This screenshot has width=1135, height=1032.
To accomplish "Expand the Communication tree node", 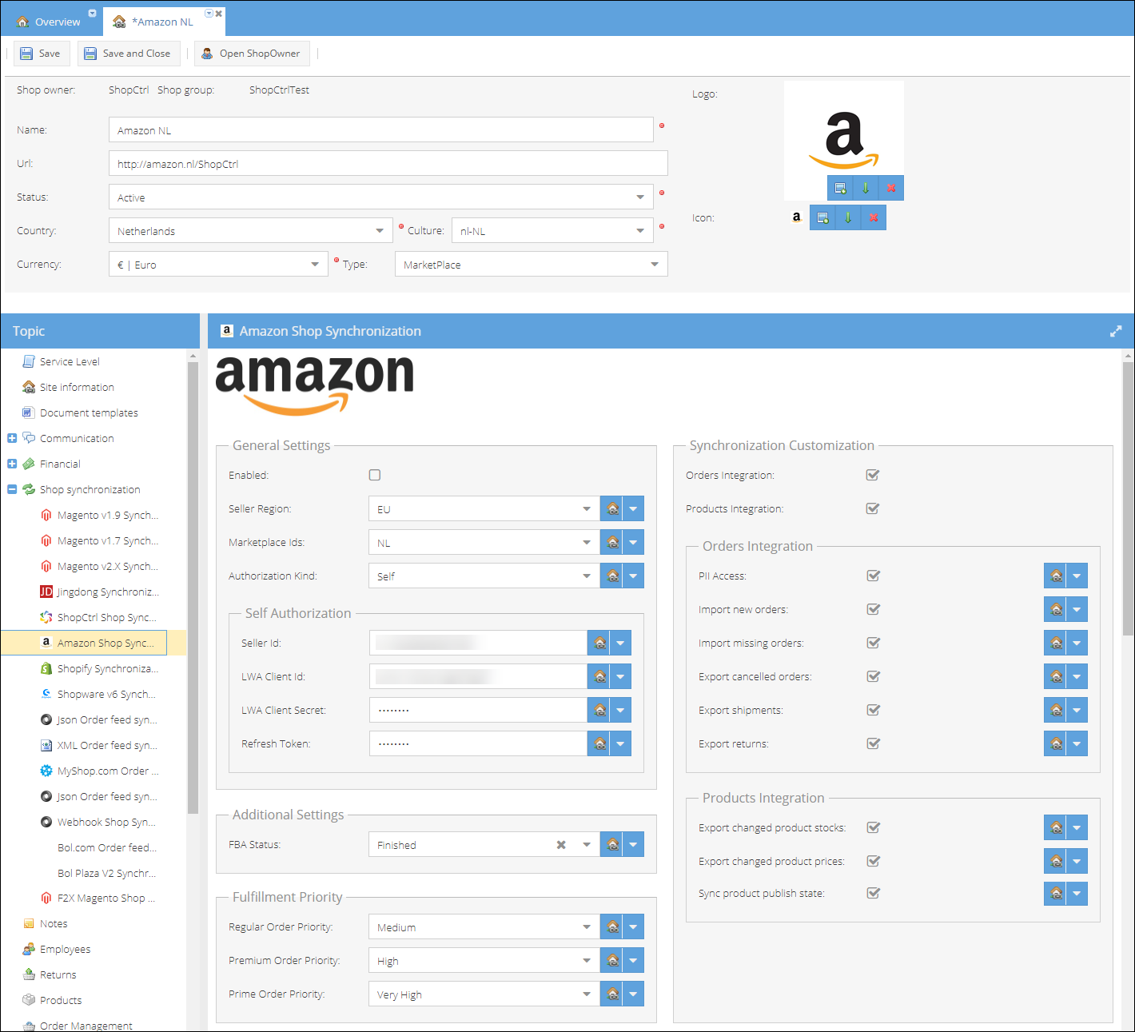I will (x=12, y=438).
